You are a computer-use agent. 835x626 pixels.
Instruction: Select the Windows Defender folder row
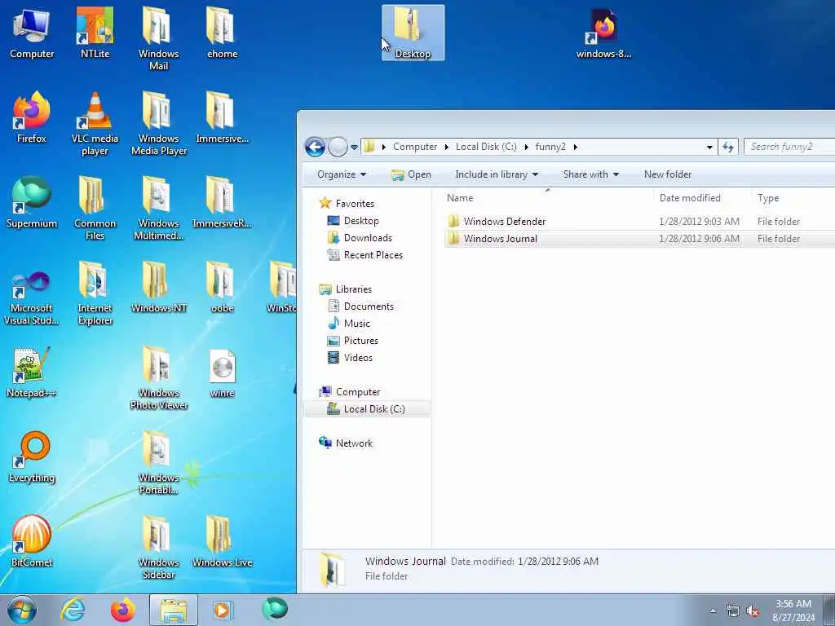[x=639, y=222]
